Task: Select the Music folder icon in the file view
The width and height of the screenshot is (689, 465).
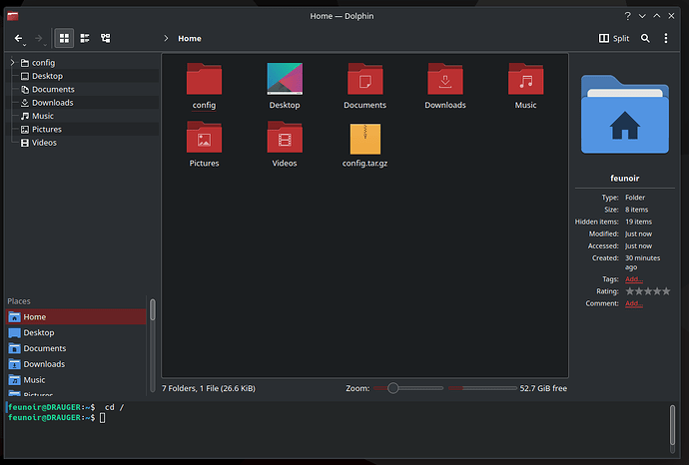Action: pos(525,81)
